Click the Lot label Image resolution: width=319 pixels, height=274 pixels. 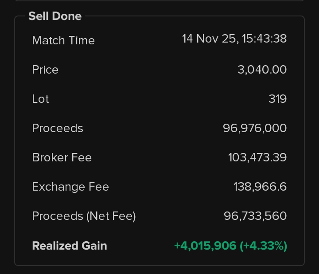tap(40, 99)
